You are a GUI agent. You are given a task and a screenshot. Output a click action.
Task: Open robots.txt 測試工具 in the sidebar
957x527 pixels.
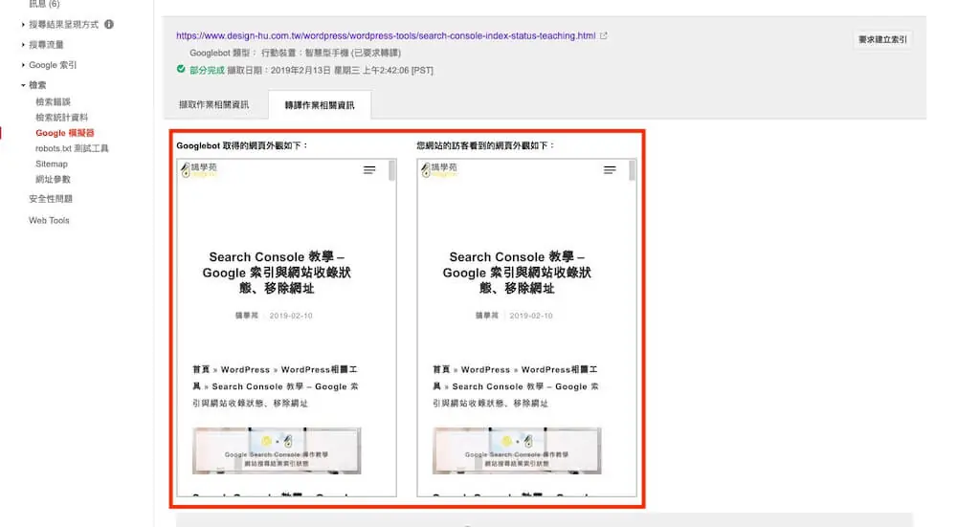click(72, 148)
